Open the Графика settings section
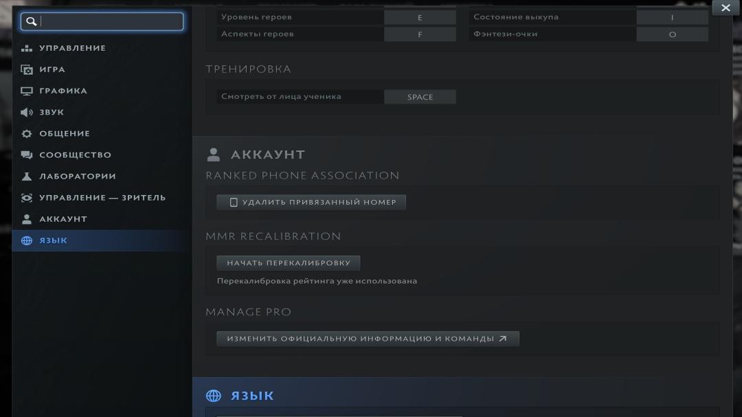 [63, 91]
